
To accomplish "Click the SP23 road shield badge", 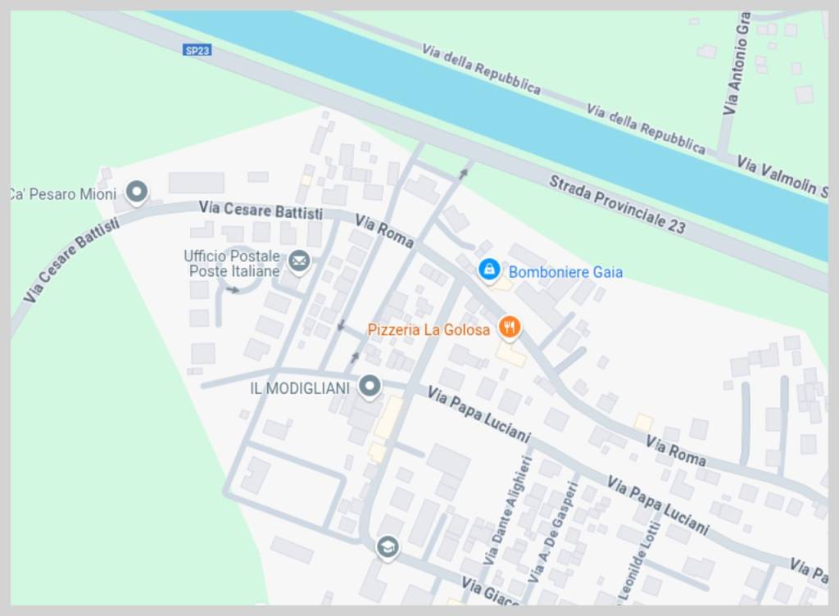I will (197, 50).
